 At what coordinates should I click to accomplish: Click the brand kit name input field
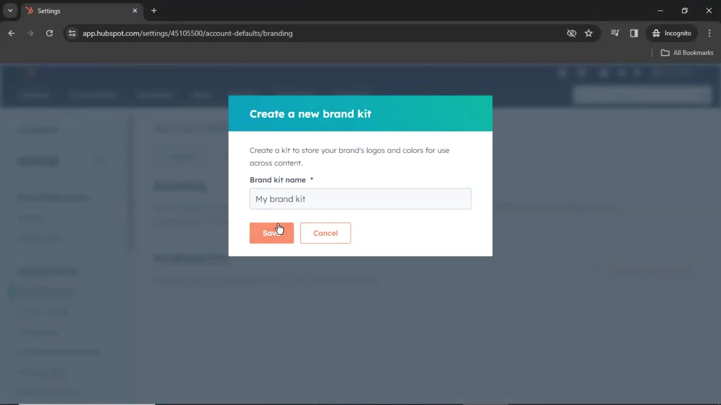[x=360, y=198]
